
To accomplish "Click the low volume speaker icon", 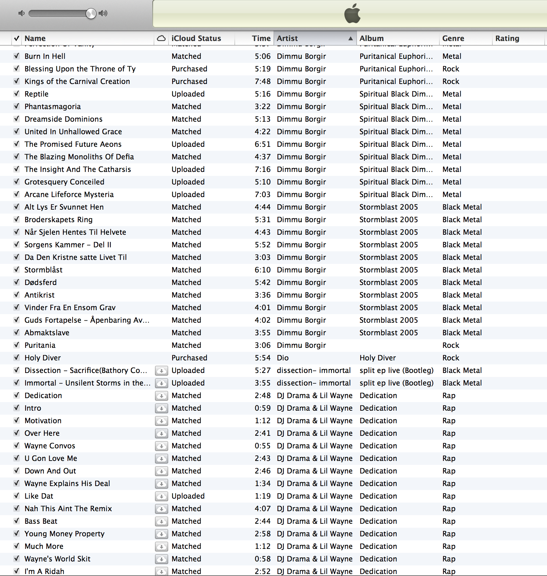I will coord(22,13).
